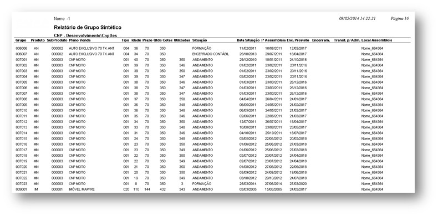Select group number '007023'
The height and width of the screenshot is (216, 438).
point(21,184)
